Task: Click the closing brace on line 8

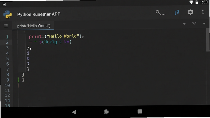Action: (23, 74)
